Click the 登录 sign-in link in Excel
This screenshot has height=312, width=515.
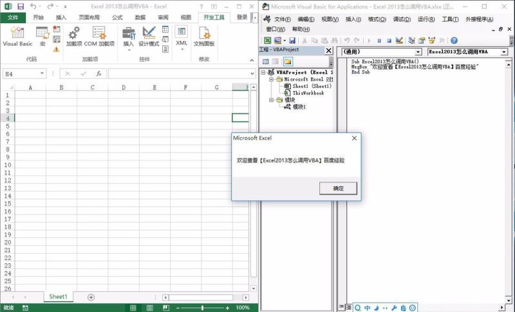(242, 17)
